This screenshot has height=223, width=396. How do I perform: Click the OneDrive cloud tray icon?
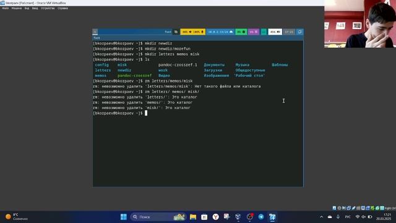(330, 217)
